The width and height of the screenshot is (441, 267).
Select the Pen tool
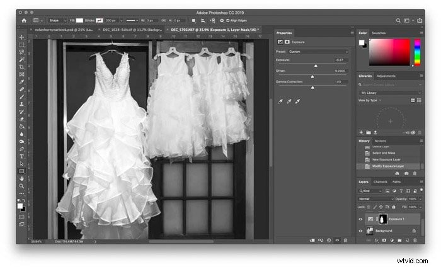click(x=21, y=149)
